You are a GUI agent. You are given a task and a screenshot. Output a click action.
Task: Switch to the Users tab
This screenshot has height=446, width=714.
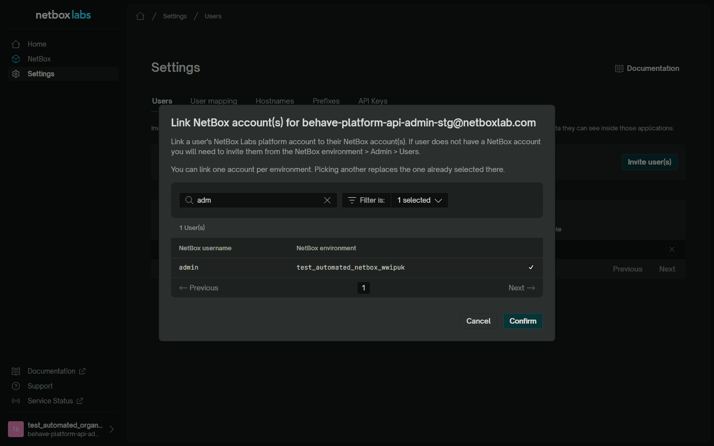[x=162, y=101]
